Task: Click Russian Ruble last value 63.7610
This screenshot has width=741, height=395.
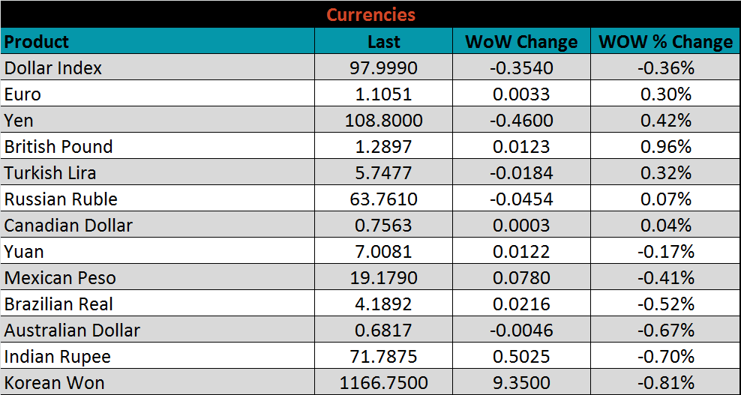Action: coord(383,199)
